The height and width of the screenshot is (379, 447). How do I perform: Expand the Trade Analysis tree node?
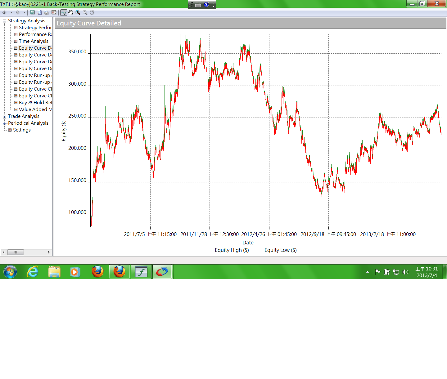coord(5,117)
